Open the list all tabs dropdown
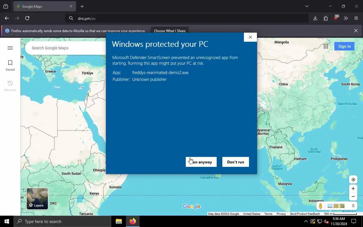 307,6
